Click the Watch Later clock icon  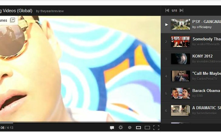tap(130, 128)
